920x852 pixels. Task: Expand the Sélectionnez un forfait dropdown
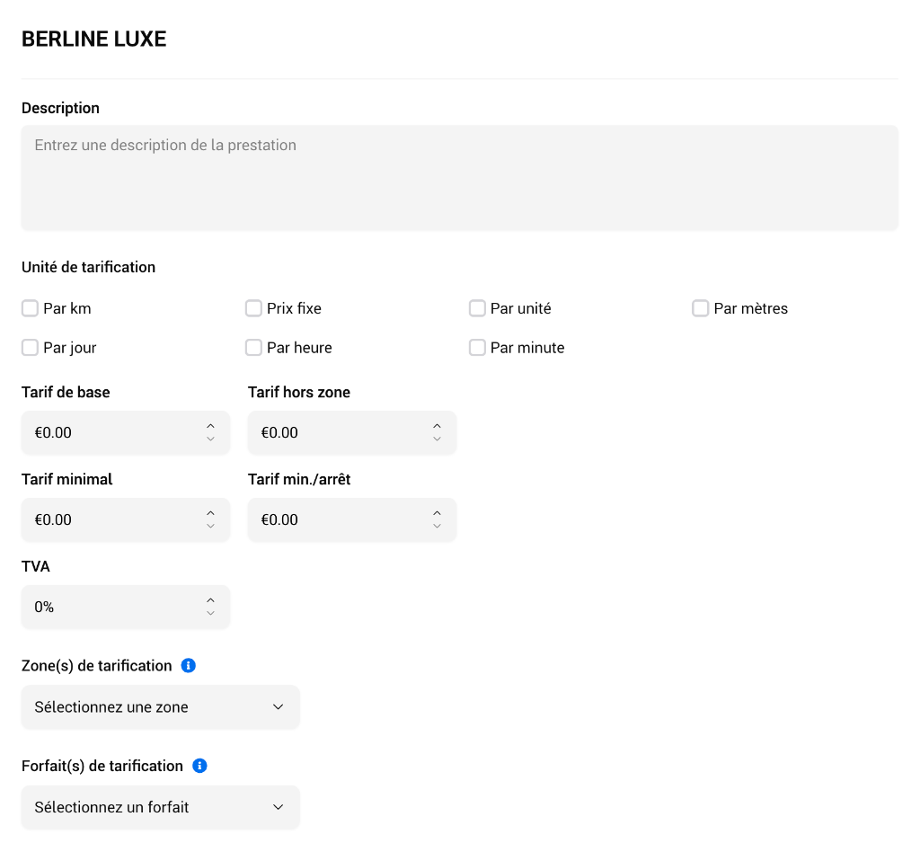click(160, 807)
